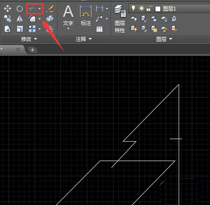
Task: Open a new drawing tab with plus button
Action: 33,50
